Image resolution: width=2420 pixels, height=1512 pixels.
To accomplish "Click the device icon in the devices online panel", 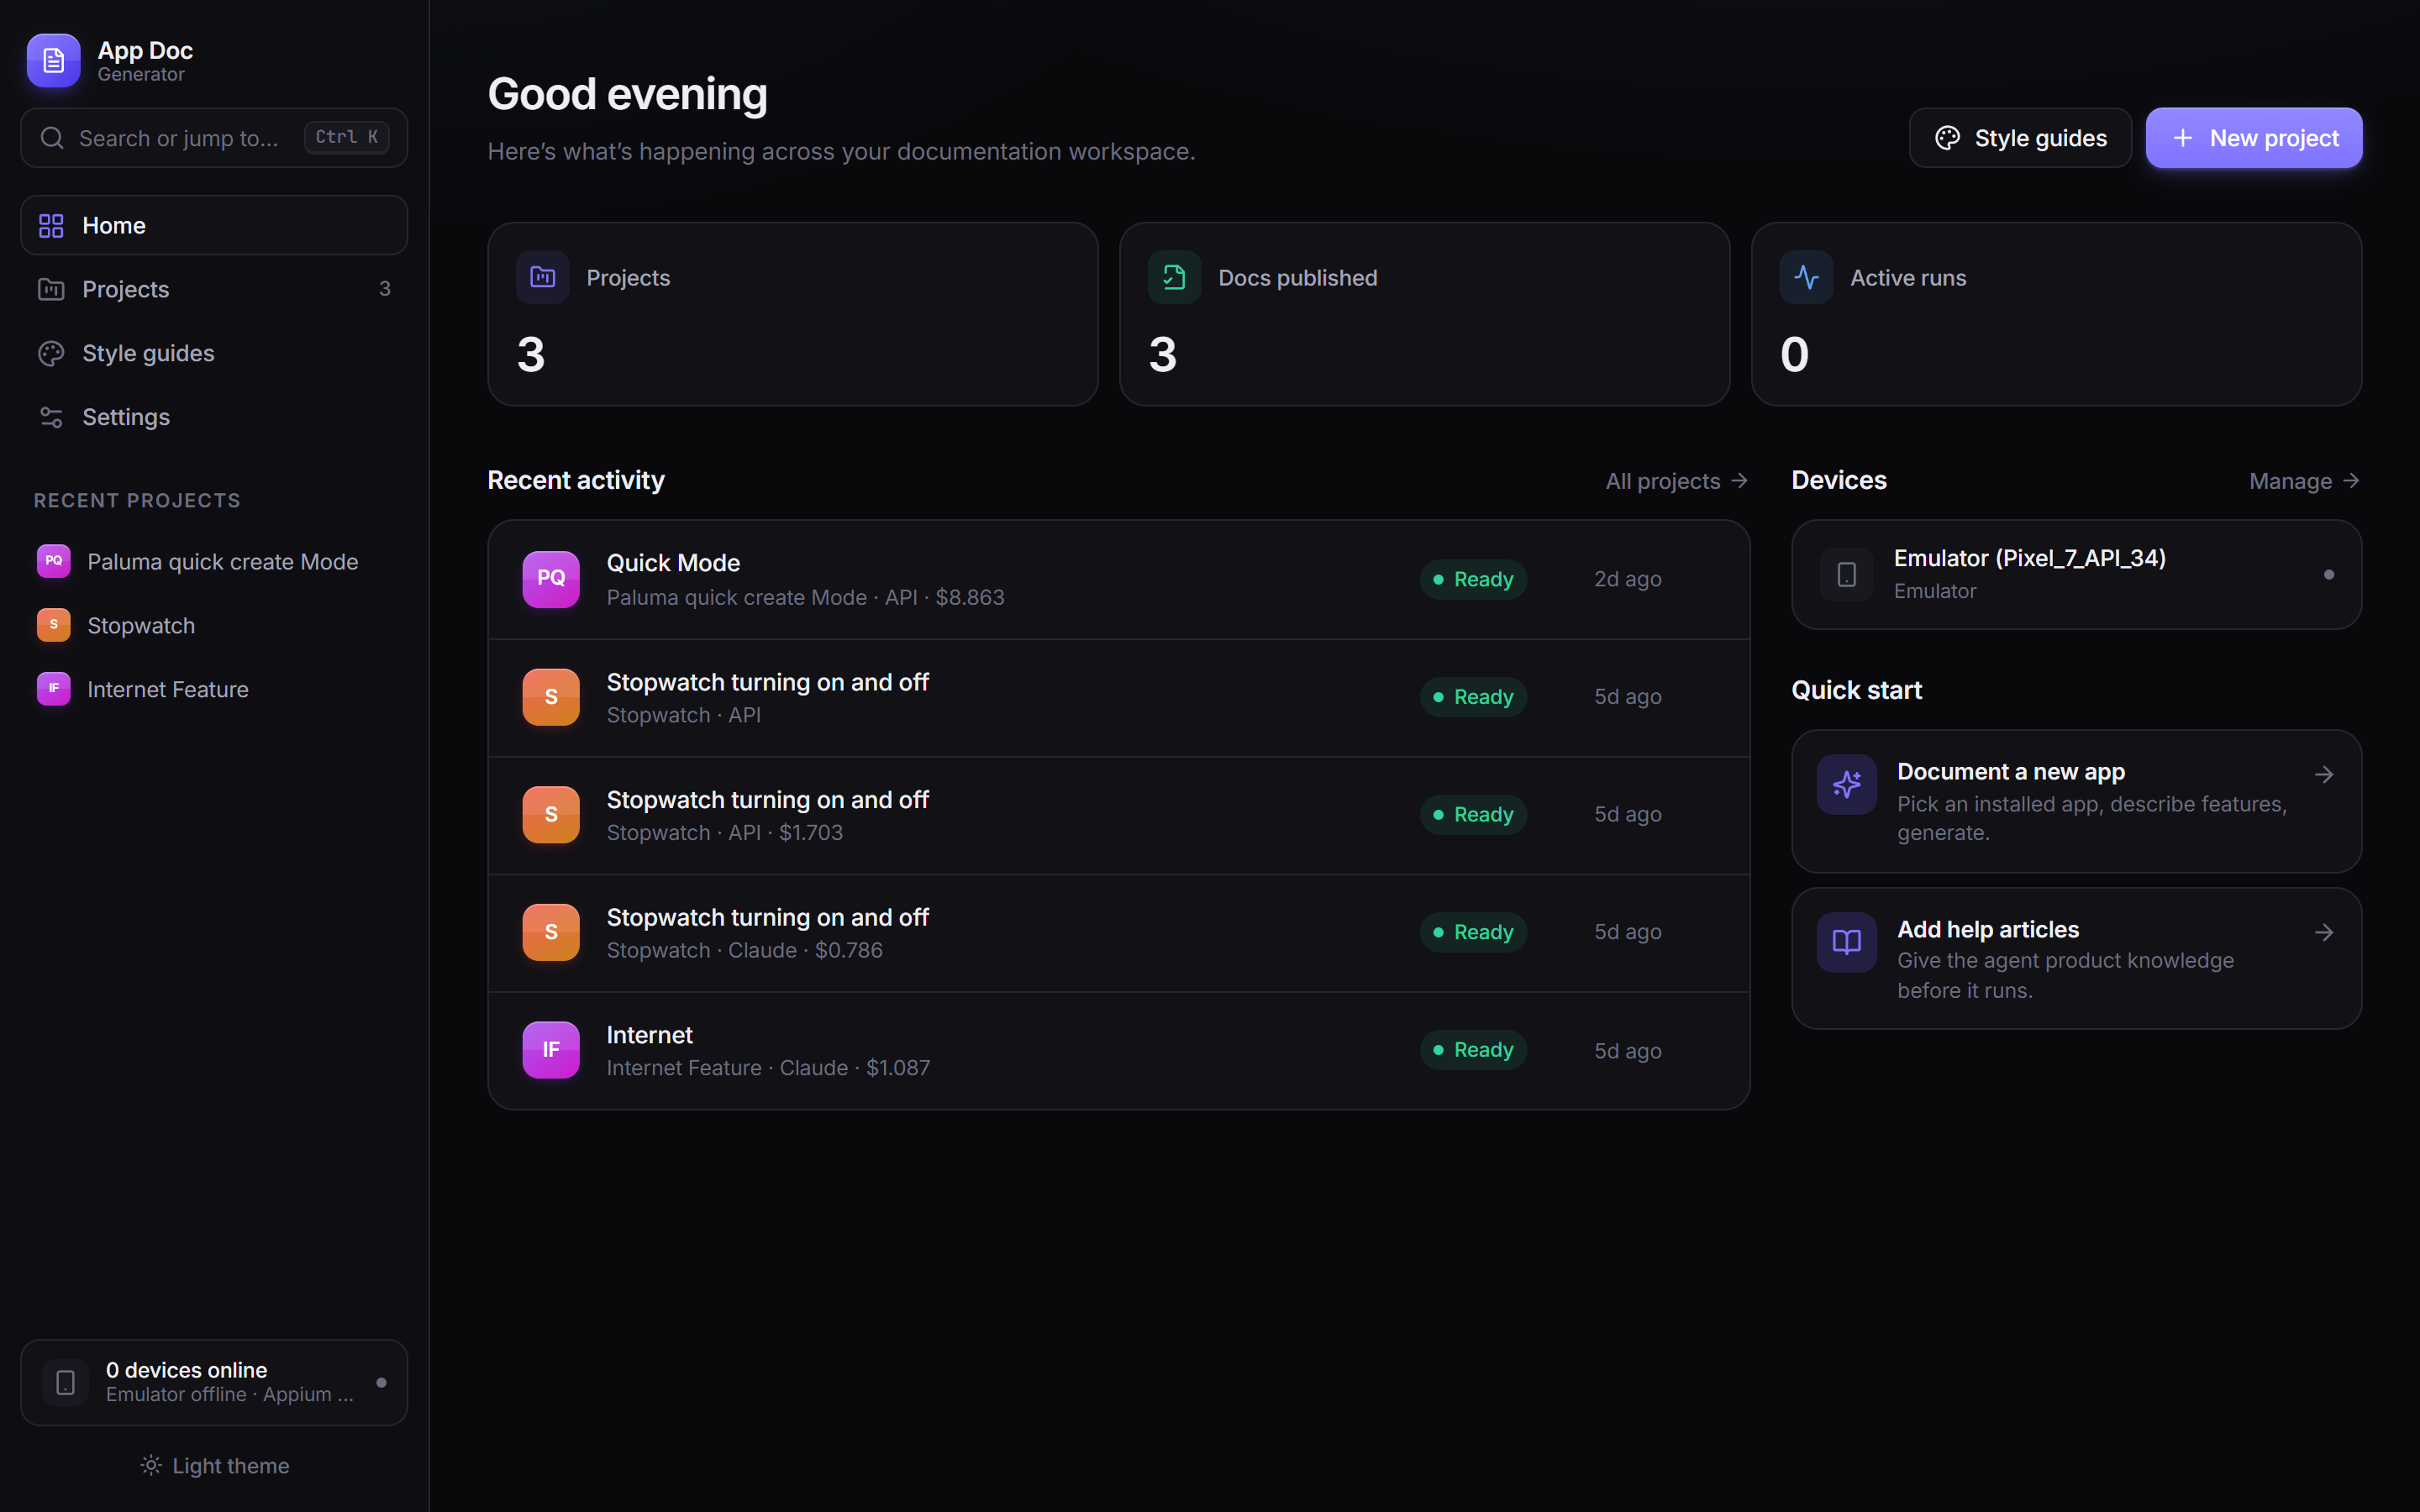I will [x=66, y=1382].
